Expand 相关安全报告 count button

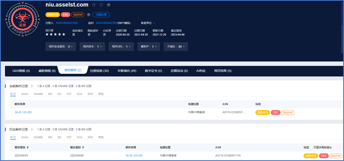click(x=61, y=47)
